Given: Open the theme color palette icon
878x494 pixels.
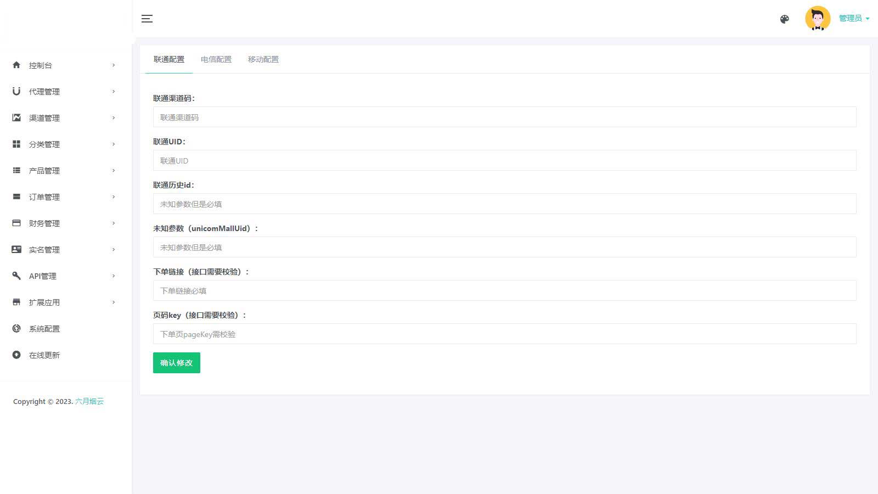Looking at the screenshot, I should click(785, 19).
